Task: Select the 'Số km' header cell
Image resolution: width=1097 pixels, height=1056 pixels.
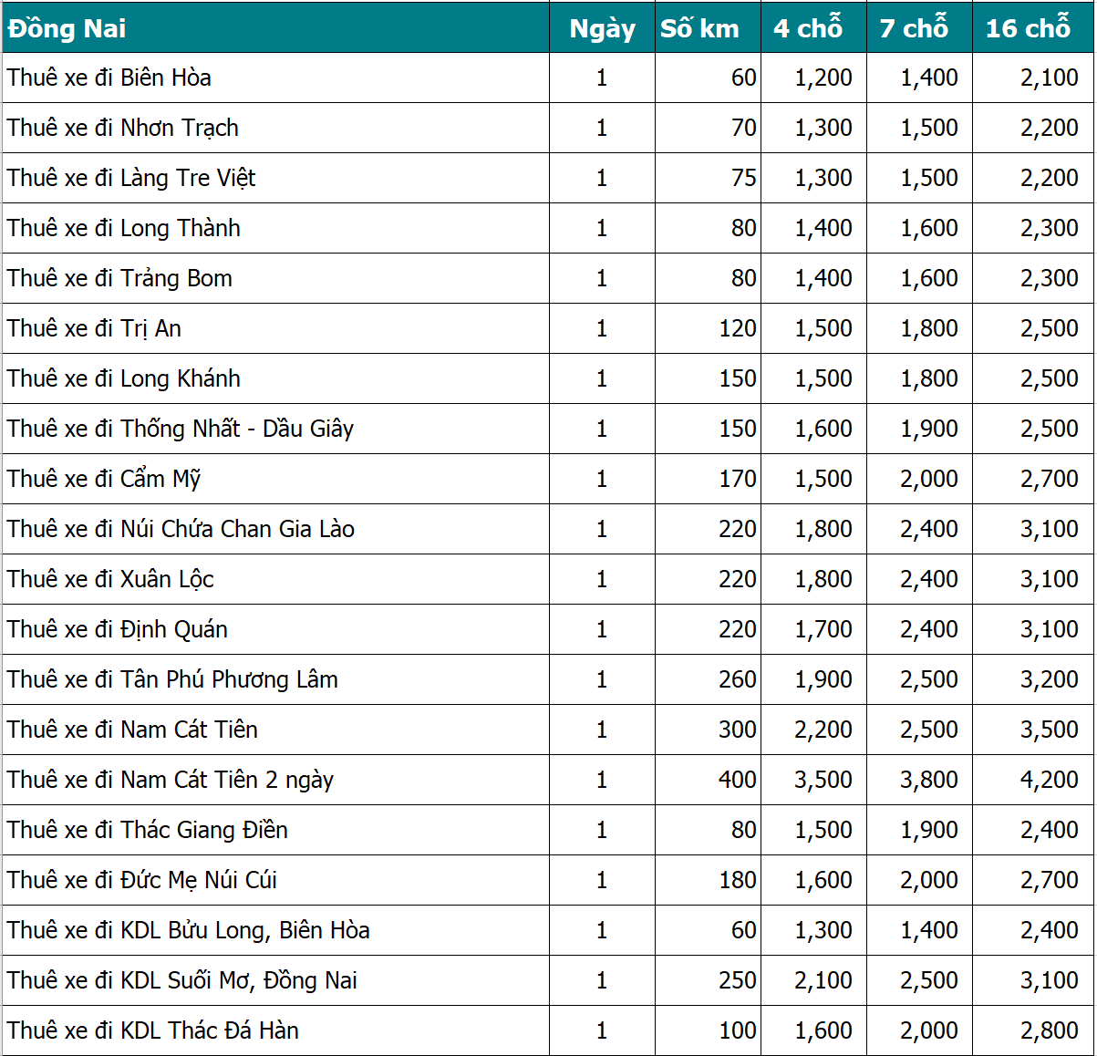Action: [x=699, y=28]
